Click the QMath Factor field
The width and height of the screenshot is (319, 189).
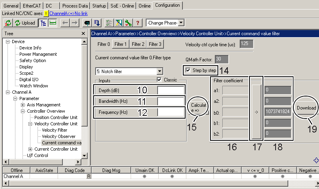221,59
